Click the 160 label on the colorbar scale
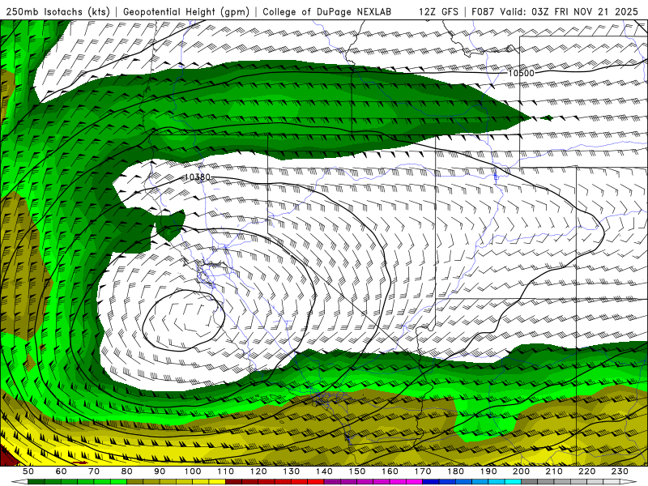The image size is (648, 486). (x=390, y=471)
